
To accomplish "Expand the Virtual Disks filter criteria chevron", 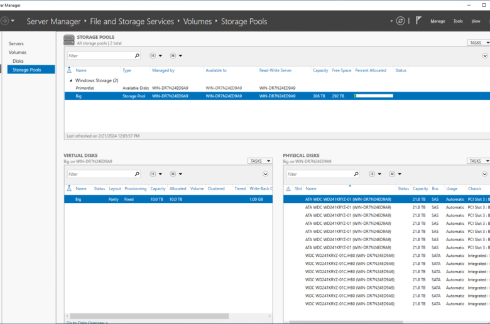I will pos(265,174).
